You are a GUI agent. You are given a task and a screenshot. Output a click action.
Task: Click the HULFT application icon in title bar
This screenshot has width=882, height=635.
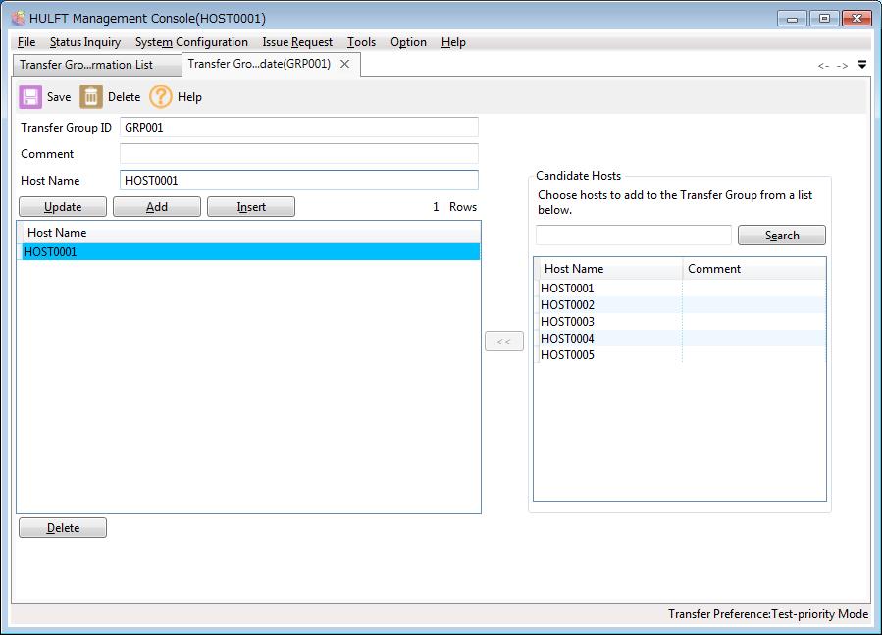coord(18,18)
